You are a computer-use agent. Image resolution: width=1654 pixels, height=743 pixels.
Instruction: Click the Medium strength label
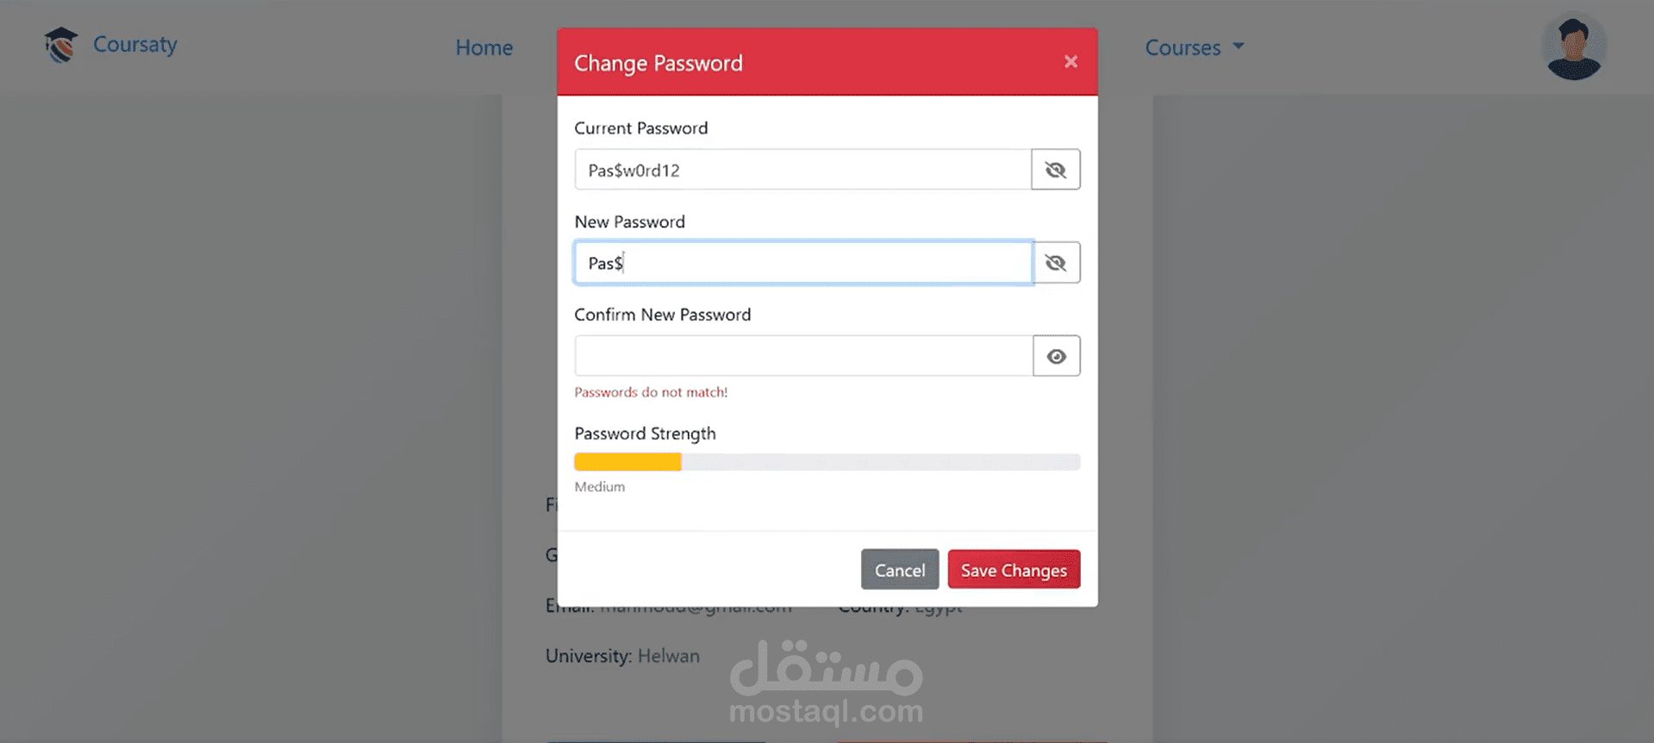tap(600, 487)
